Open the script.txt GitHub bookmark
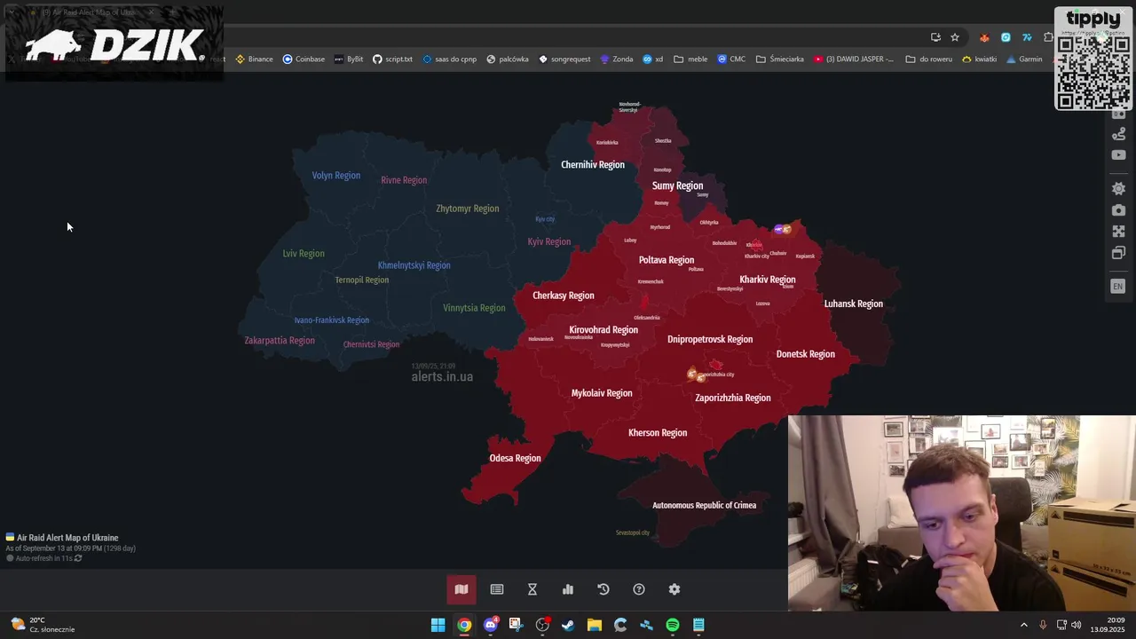 click(392, 59)
